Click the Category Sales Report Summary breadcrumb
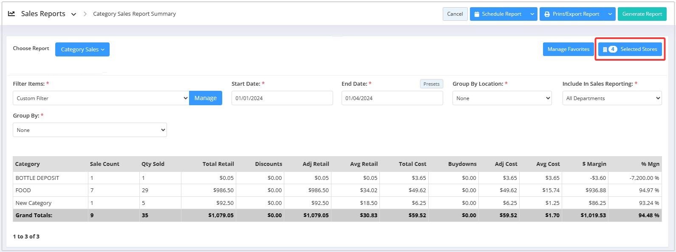The height and width of the screenshot is (252, 676). [x=134, y=14]
